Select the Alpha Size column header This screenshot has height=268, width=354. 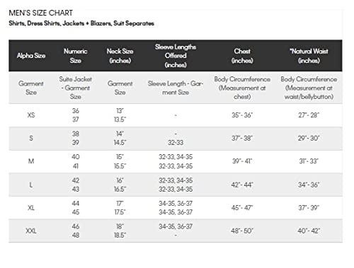(31, 56)
